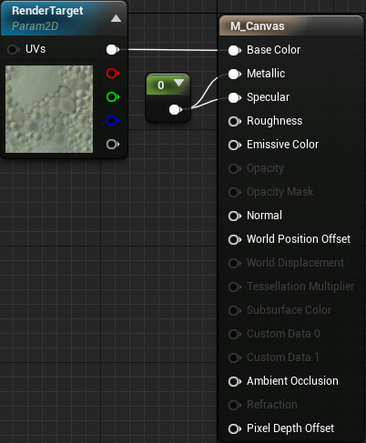Viewport: 366px width, 443px height.
Task: Expand the constant 0 node arrow
Action: 178,83
